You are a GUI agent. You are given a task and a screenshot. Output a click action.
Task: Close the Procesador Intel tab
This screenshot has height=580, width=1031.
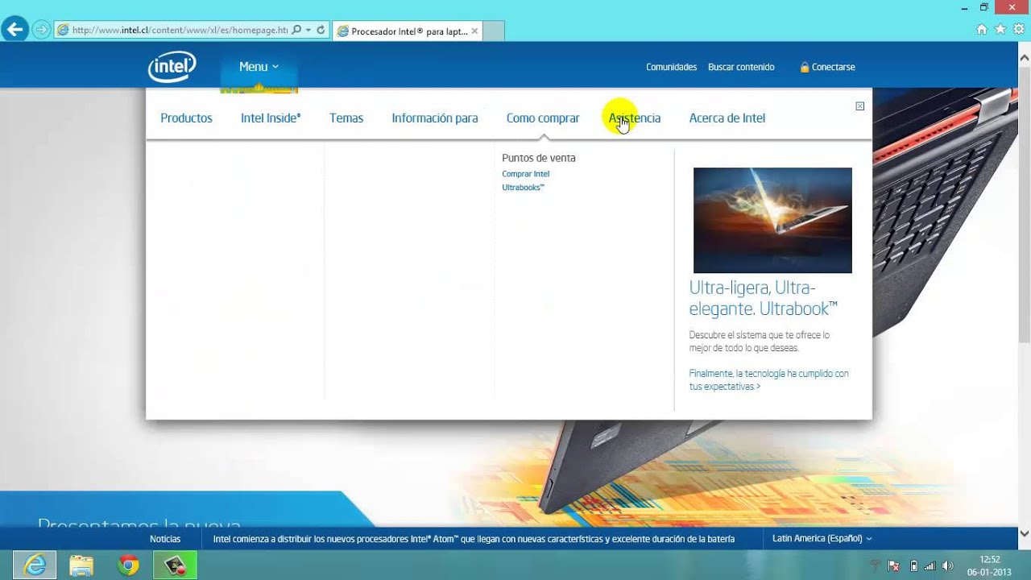(474, 31)
